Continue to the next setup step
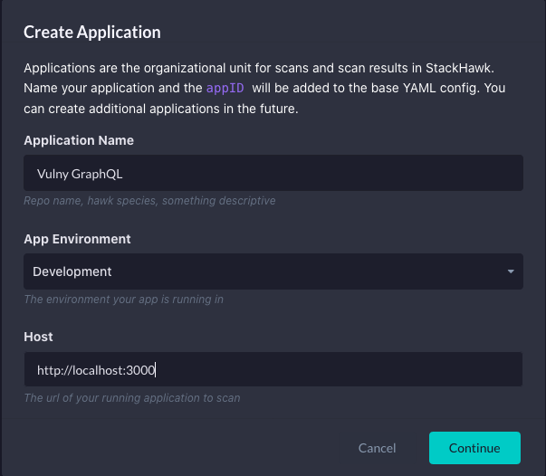Viewport: 546px width, 476px height. tap(474, 448)
